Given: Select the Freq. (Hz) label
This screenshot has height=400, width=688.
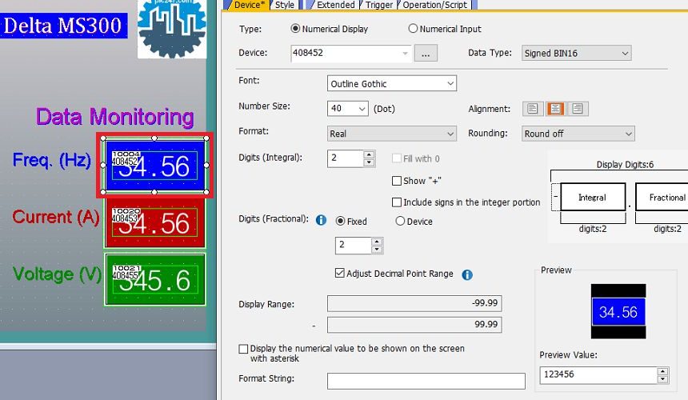Looking at the screenshot, I should (x=52, y=160).
